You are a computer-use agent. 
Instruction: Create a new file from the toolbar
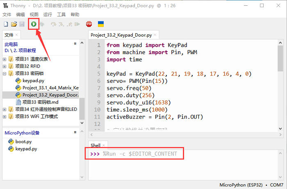6,24
